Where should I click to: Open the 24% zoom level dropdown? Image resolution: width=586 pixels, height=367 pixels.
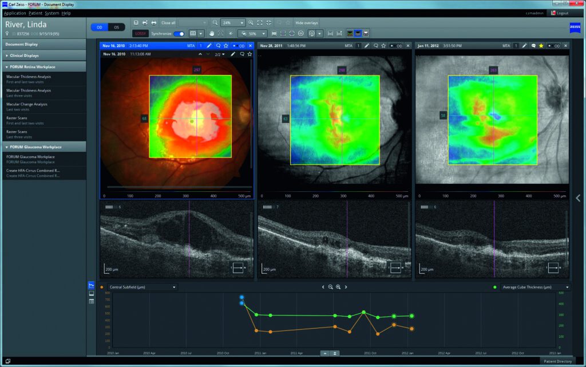click(232, 23)
